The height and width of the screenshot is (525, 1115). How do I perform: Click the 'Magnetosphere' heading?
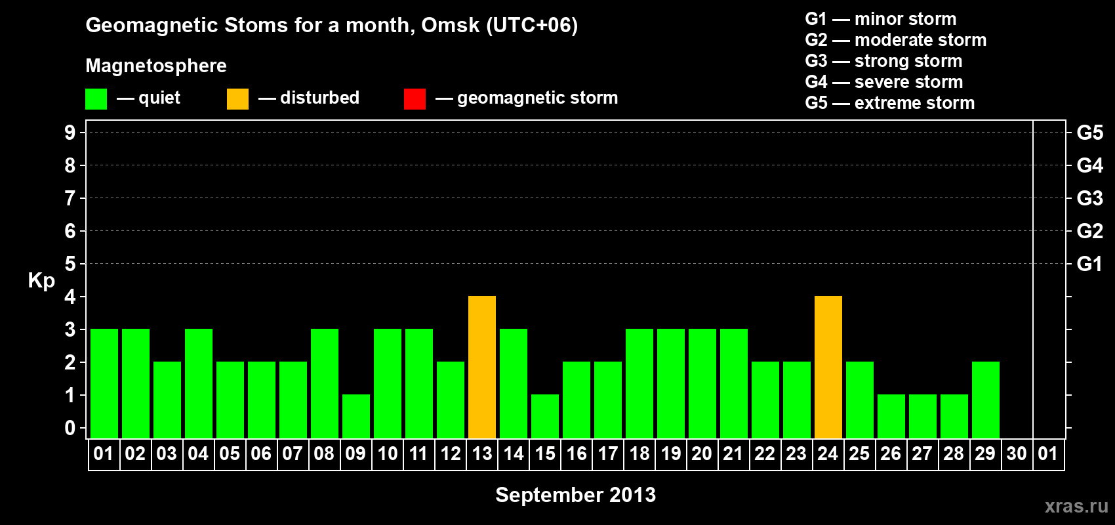click(x=156, y=66)
